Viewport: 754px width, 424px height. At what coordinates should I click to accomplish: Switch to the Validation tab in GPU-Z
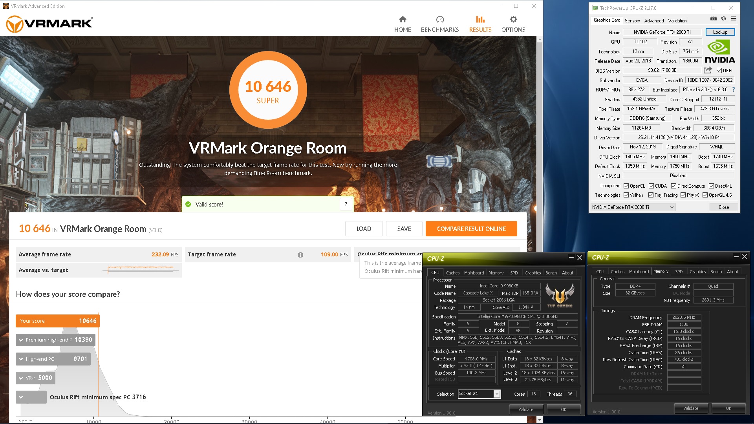coord(677,21)
